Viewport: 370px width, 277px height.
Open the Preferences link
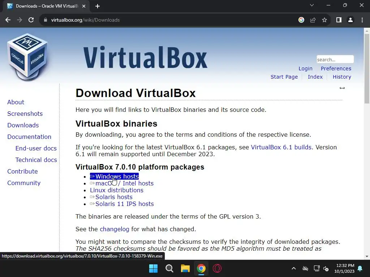pos(336,69)
